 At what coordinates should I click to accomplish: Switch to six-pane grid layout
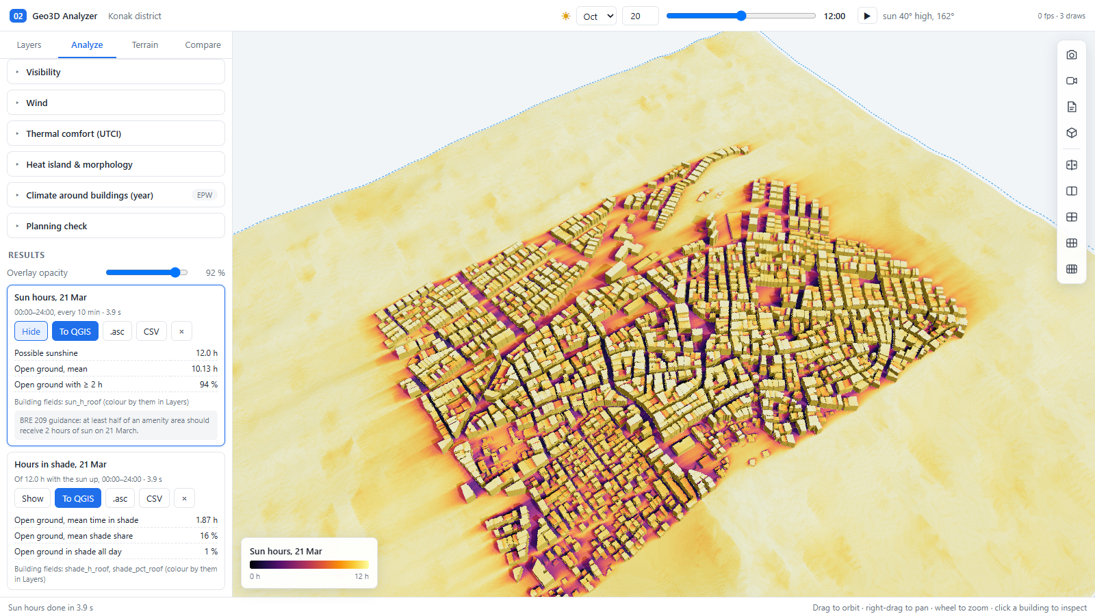[1072, 243]
